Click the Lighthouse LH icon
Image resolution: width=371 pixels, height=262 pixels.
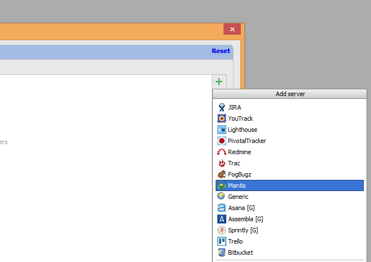222,130
